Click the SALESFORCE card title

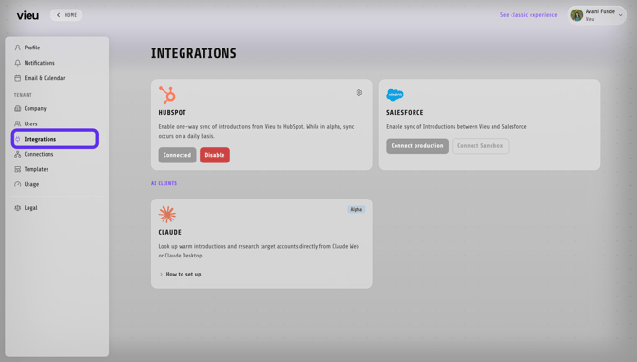click(405, 113)
